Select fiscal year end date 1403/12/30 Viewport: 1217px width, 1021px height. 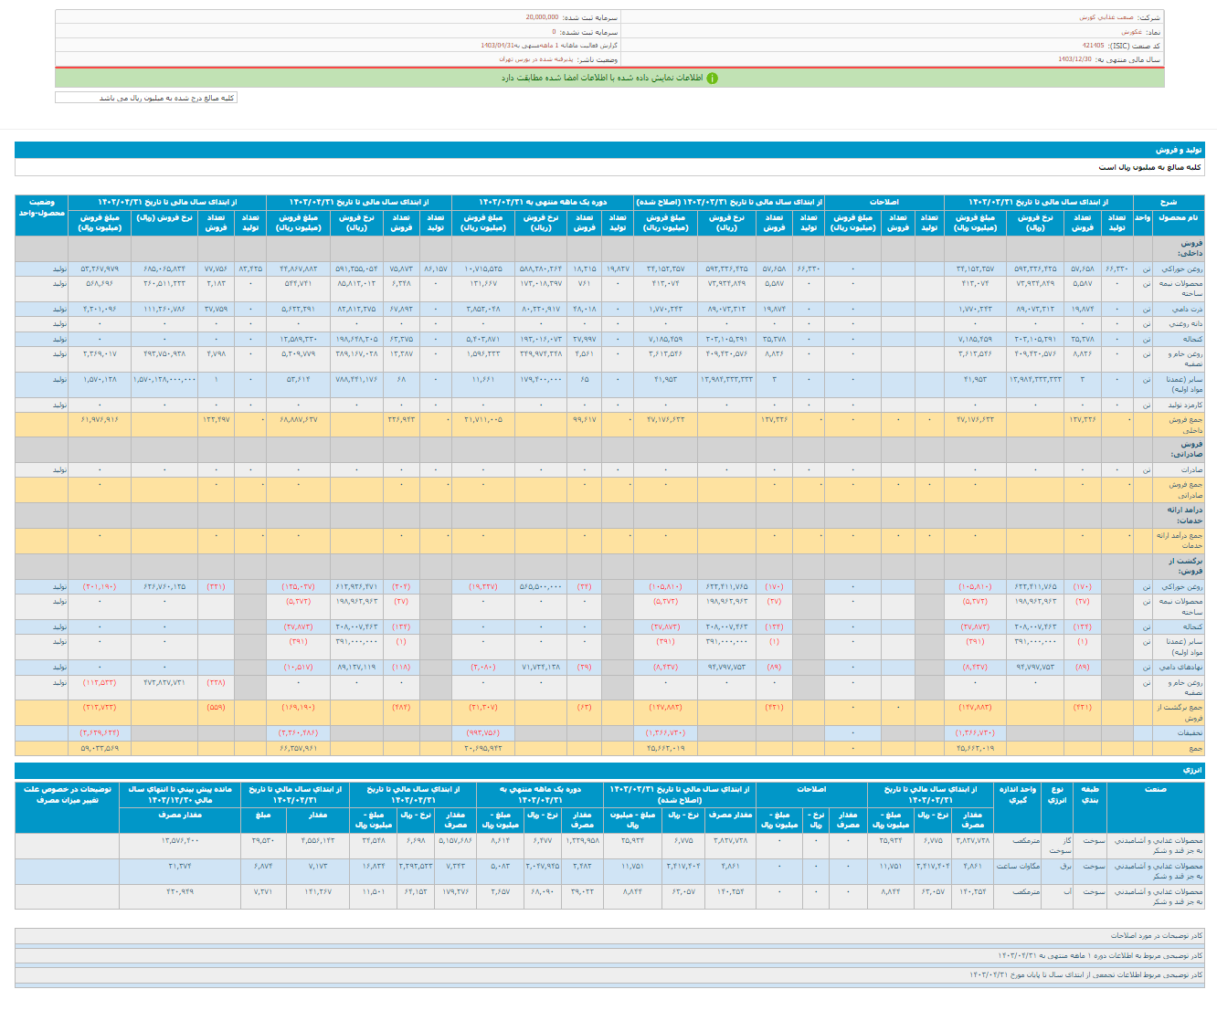[x=1075, y=58]
